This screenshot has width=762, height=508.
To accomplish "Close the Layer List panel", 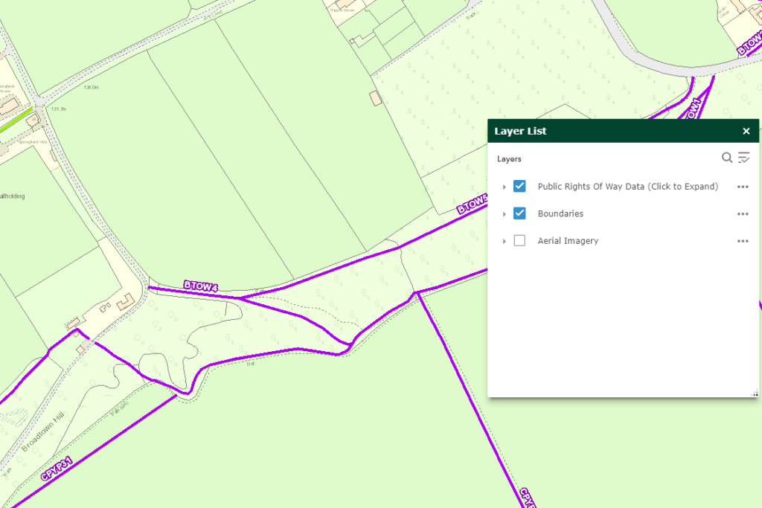I will [746, 131].
